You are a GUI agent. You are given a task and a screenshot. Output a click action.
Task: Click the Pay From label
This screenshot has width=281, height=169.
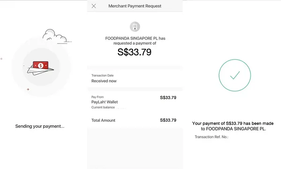pos(97,97)
